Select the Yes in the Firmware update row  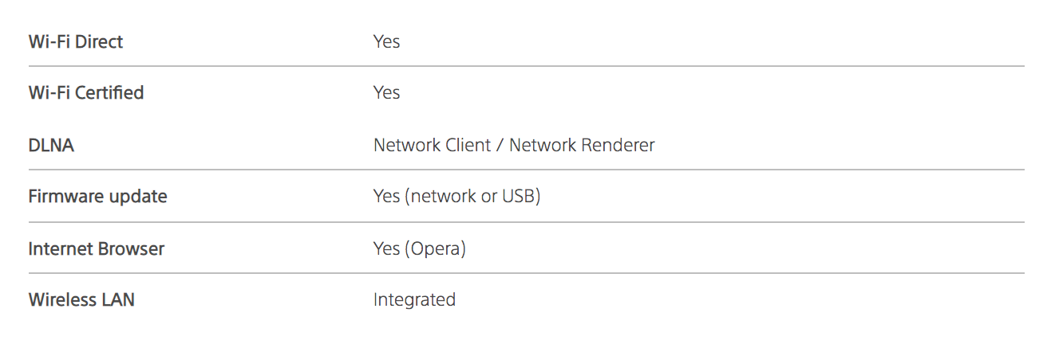pos(386,197)
